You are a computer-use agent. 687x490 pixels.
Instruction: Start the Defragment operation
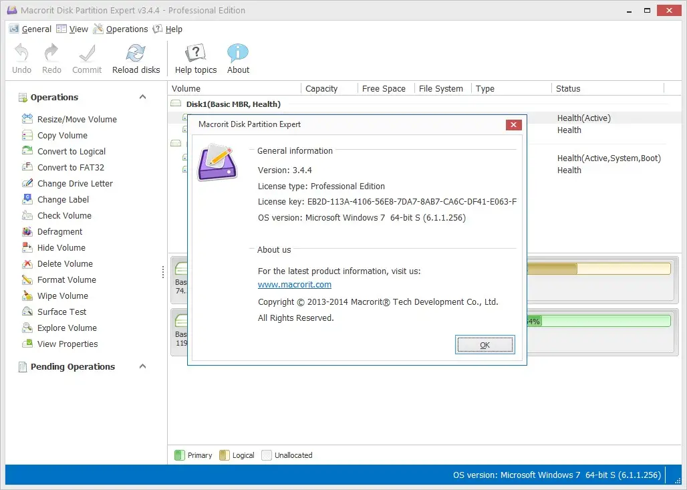(52, 231)
